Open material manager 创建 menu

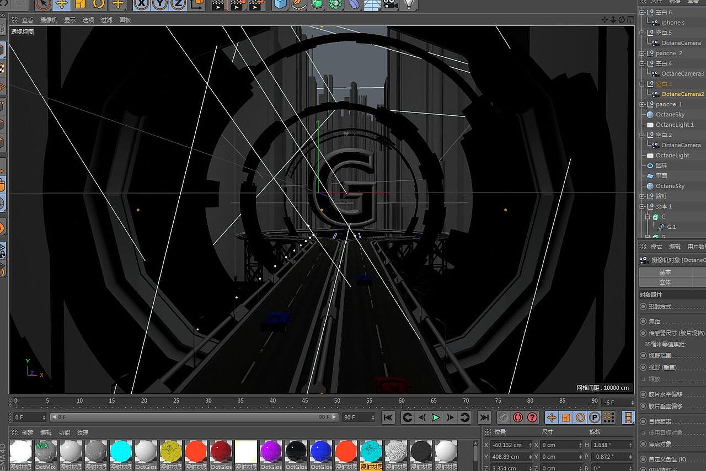click(x=28, y=433)
